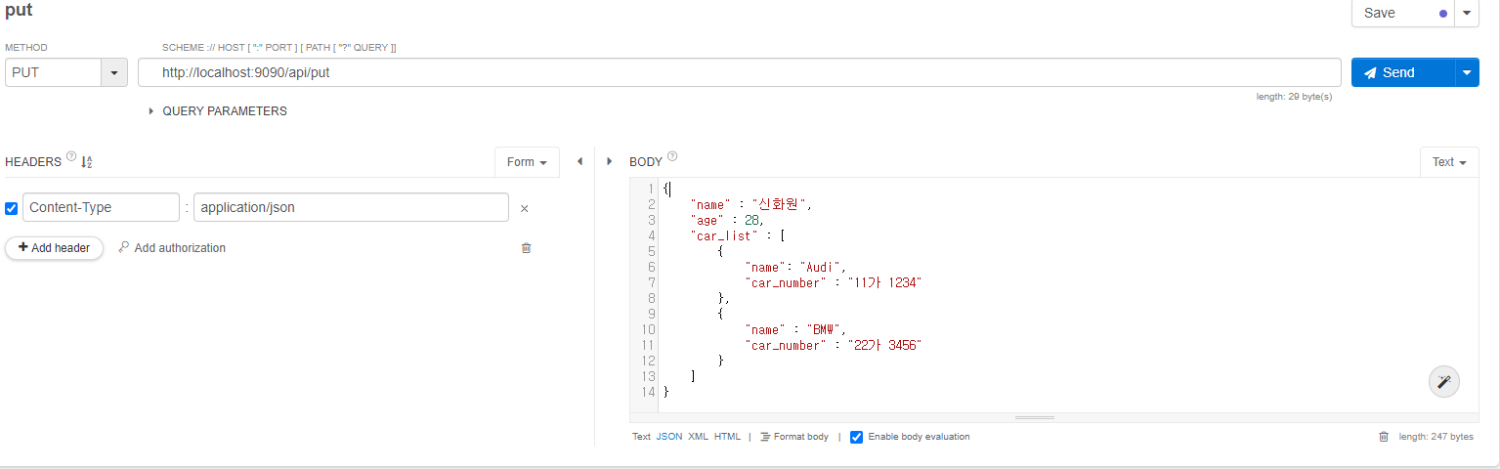This screenshot has height=469, width=1500.
Task: Switch body syntax to XML
Action: [x=698, y=437]
